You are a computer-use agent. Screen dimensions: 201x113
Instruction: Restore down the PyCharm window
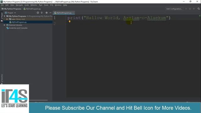pyautogui.click(x=190, y=2)
